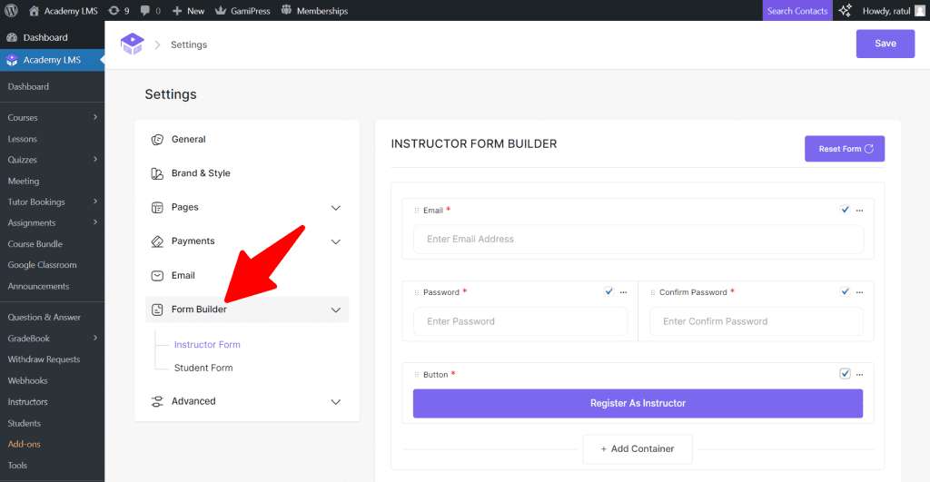Open the Academy LMS home icon in admin bar
Image resolution: width=930 pixels, height=482 pixels.
tap(34, 11)
